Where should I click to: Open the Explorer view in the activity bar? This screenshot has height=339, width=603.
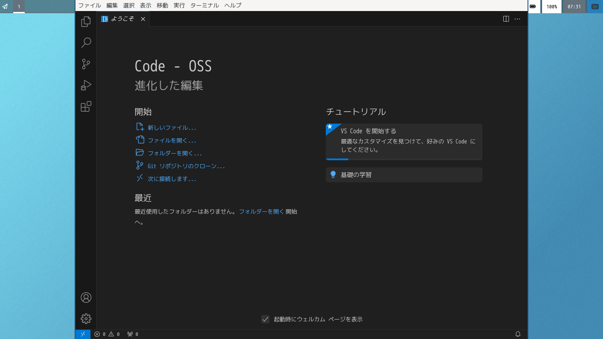[86, 21]
